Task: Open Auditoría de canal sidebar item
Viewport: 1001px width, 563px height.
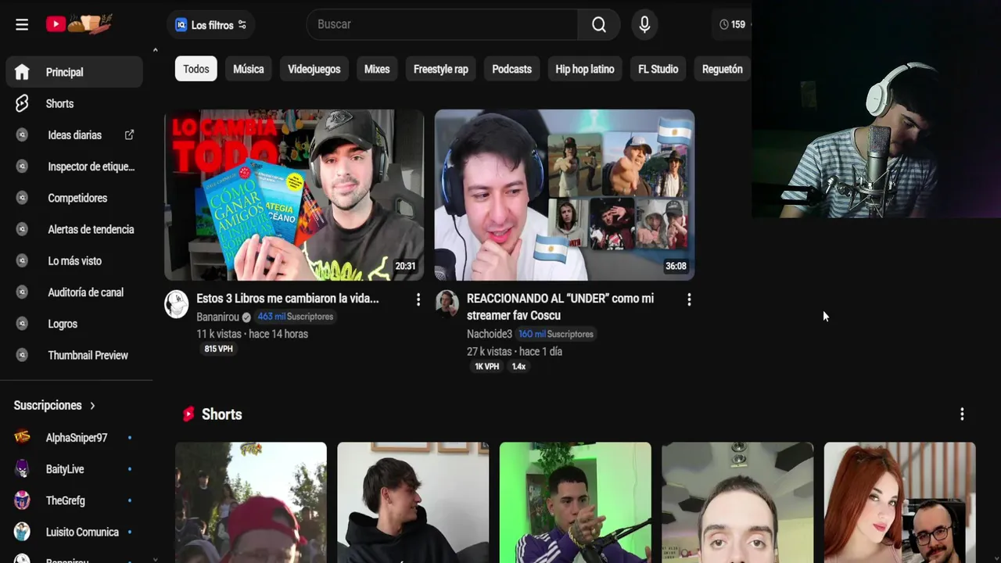Action: click(74, 292)
